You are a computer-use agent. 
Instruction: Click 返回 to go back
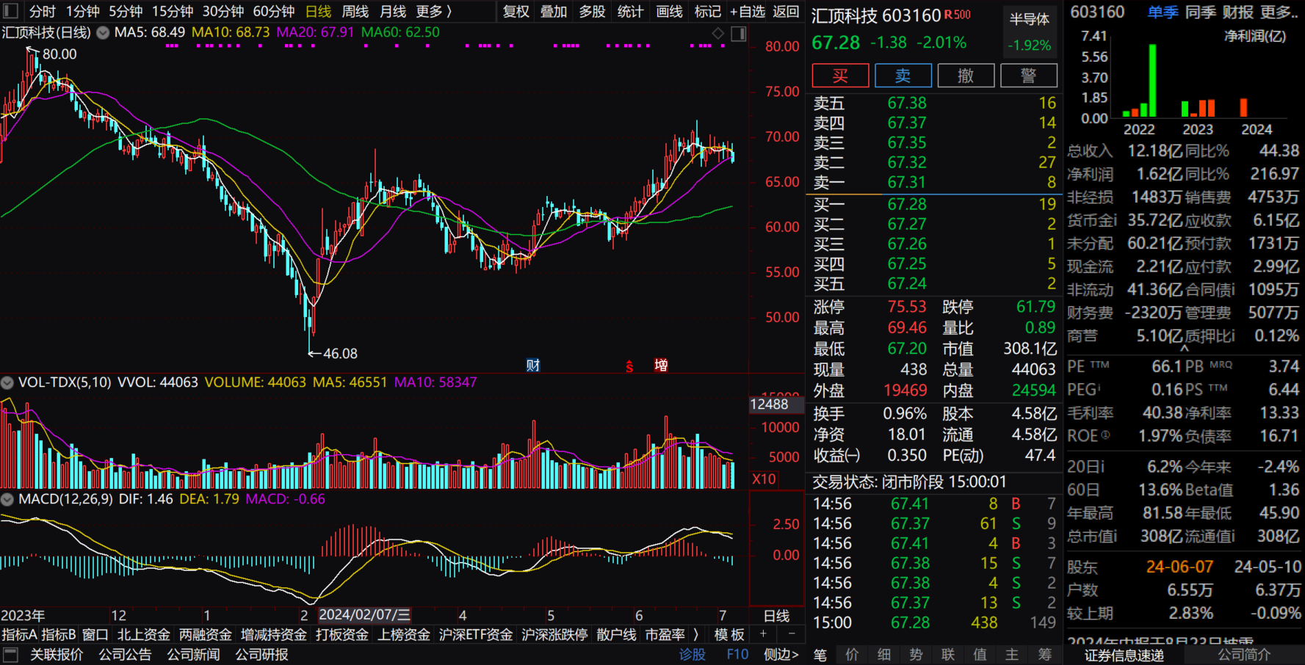786,12
